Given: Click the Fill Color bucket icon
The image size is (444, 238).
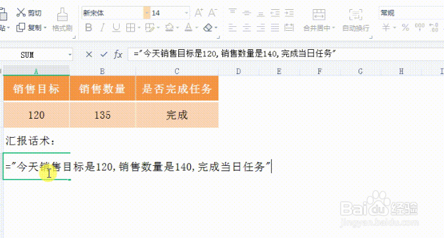Looking at the screenshot, I should pos(169,28).
